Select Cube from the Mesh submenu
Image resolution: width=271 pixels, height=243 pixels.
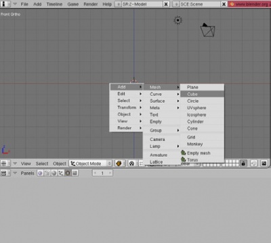202,94
